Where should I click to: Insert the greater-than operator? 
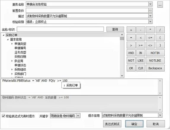coord(131,45)
